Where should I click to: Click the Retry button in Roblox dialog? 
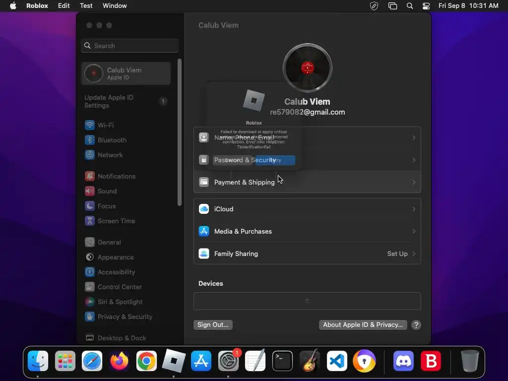(275, 160)
